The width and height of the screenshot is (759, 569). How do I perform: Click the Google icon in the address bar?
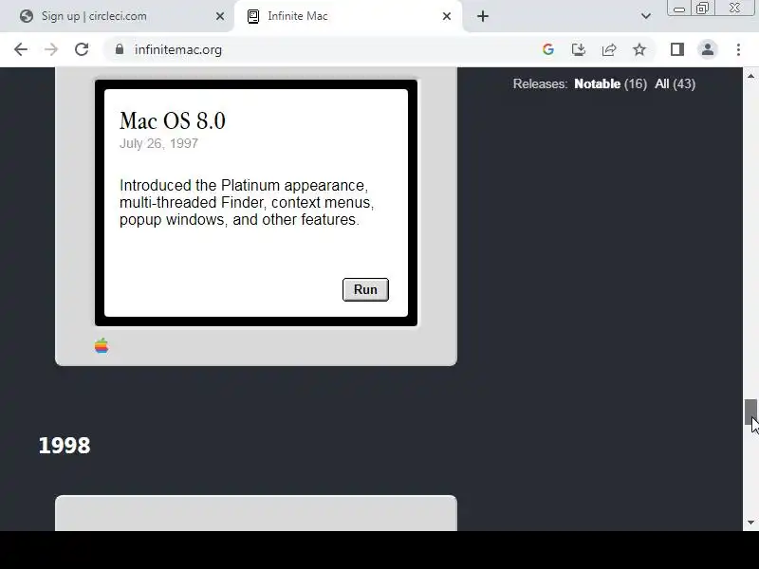pos(548,49)
